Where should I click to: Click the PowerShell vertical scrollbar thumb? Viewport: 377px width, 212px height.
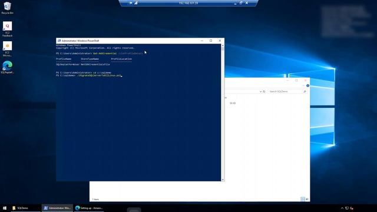(223, 49)
